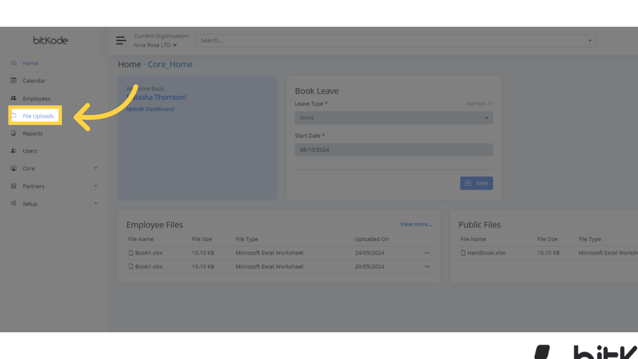Click the Refresh icon in Book Leave
The height and width of the screenshot is (359, 638).
point(491,103)
